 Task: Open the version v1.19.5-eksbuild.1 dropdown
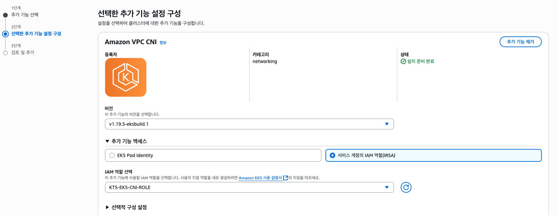point(249,124)
